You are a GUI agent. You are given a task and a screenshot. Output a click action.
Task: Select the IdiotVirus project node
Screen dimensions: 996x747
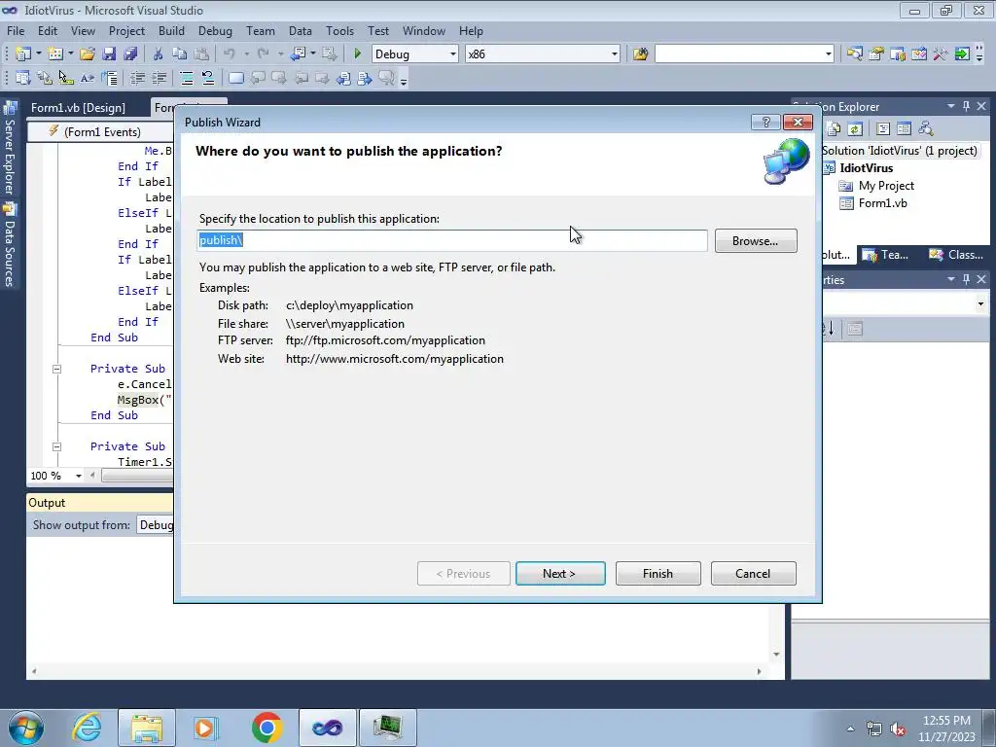click(x=867, y=167)
